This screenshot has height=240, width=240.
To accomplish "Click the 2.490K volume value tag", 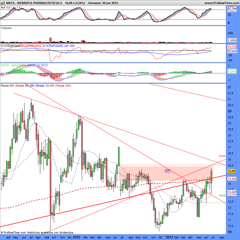I will pyautogui.click(x=232, y=40).
